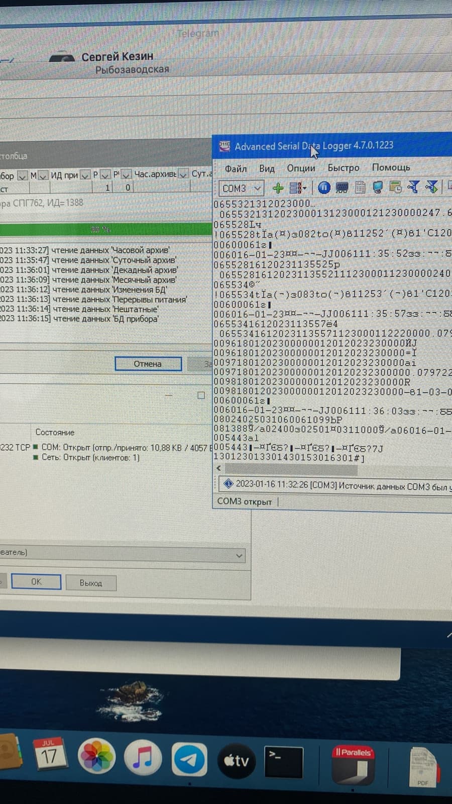
Task: Click the green data-reading progress bar
Action: pos(105,229)
